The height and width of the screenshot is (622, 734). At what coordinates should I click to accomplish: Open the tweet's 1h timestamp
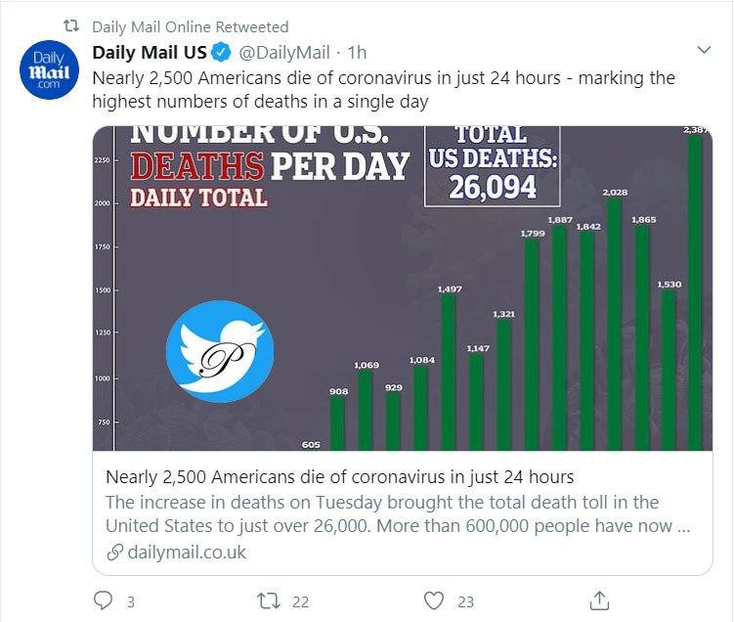pyautogui.click(x=357, y=52)
